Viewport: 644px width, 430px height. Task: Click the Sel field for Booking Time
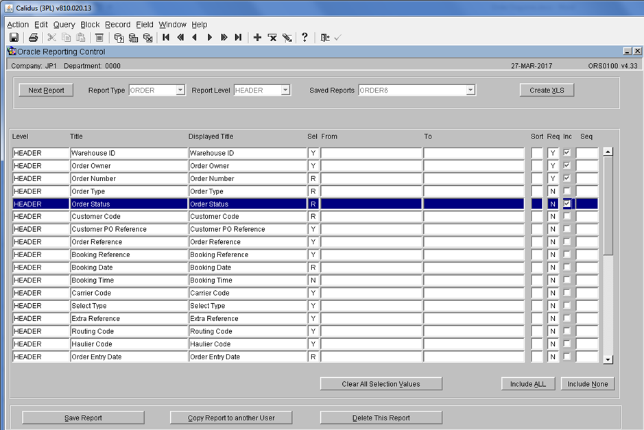[x=313, y=280]
